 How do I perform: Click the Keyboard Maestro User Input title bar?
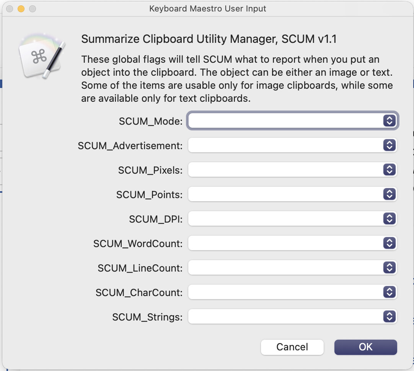pos(207,8)
